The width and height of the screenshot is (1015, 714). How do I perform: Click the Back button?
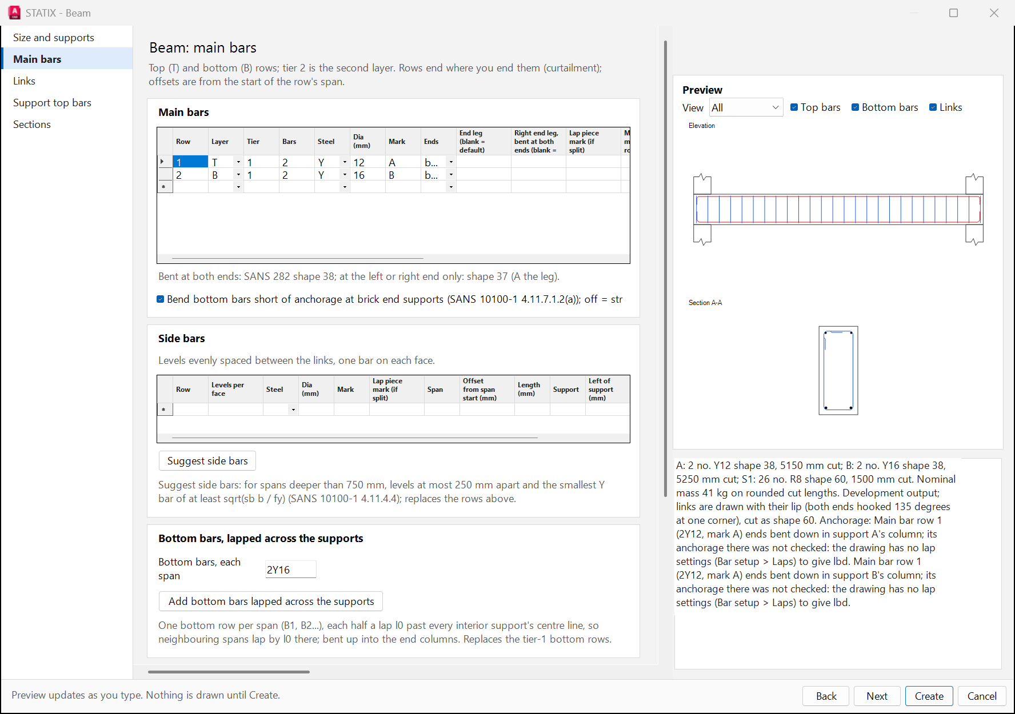click(x=826, y=696)
